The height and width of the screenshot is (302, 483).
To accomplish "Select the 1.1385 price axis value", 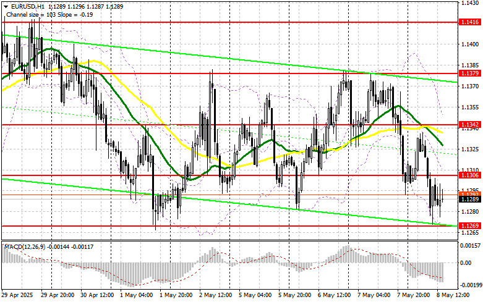I will point(470,65).
